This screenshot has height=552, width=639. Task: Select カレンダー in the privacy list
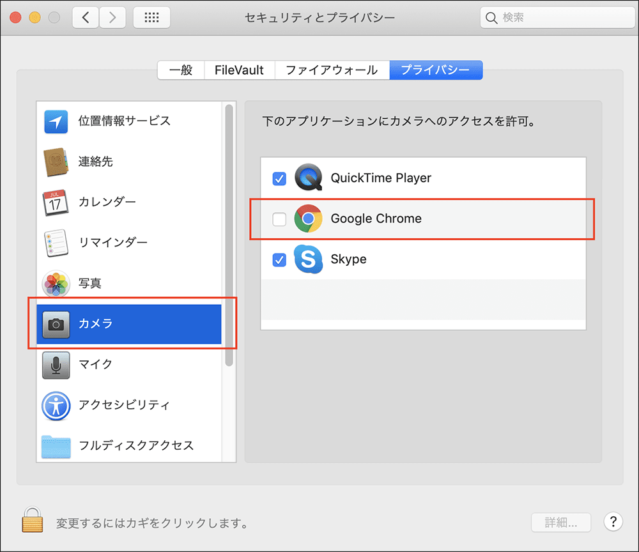pyautogui.click(x=129, y=203)
